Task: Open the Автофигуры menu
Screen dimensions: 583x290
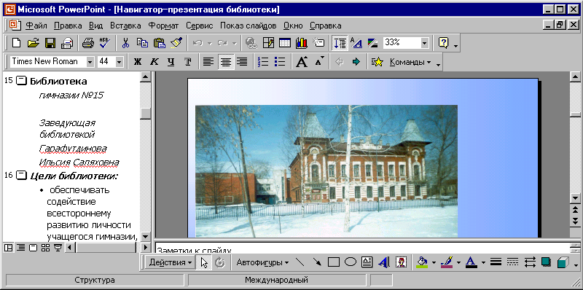Action: pyautogui.click(x=262, y=262)
